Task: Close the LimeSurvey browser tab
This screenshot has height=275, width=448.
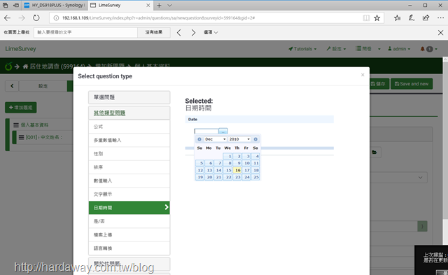Action: pyautogui.click(x=148, y=5)
